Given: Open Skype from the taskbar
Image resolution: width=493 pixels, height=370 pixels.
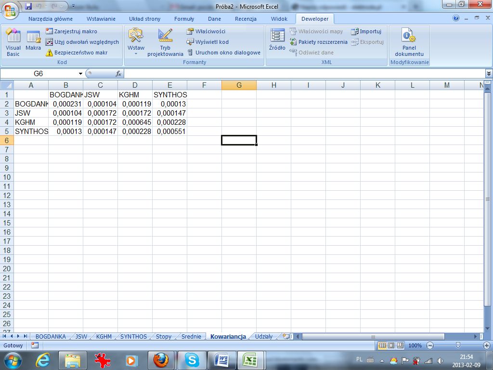Looking at the screenshot, I should pyautogui.click(x=192, y=360).
